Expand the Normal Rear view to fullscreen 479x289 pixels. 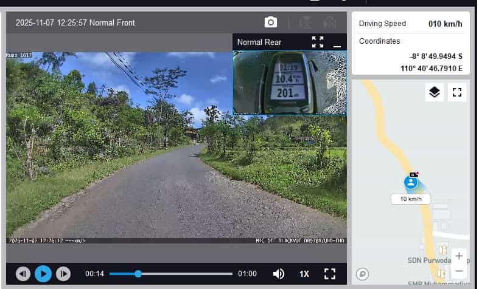(318, 42)
